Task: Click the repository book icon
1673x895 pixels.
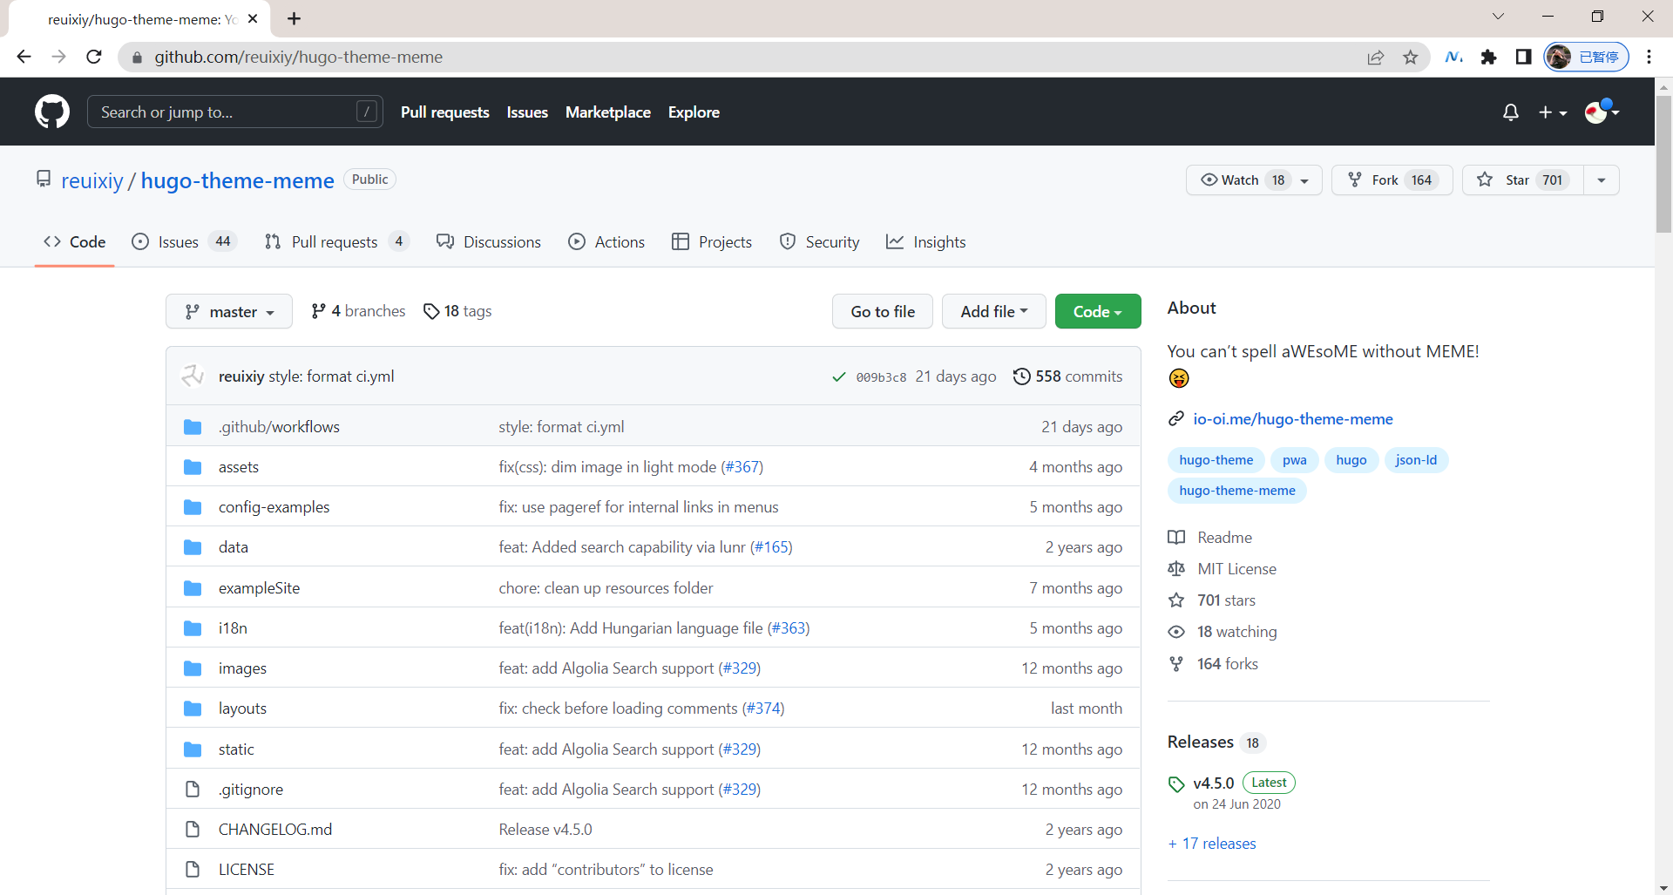Action: coord(44,180)
